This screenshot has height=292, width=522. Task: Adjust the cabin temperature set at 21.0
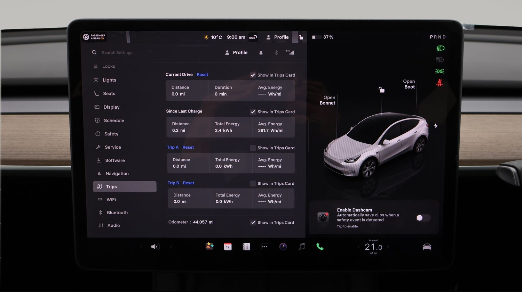[373, 247]
